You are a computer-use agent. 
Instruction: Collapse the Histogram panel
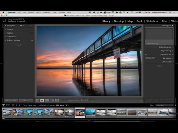tap(172, 25)
